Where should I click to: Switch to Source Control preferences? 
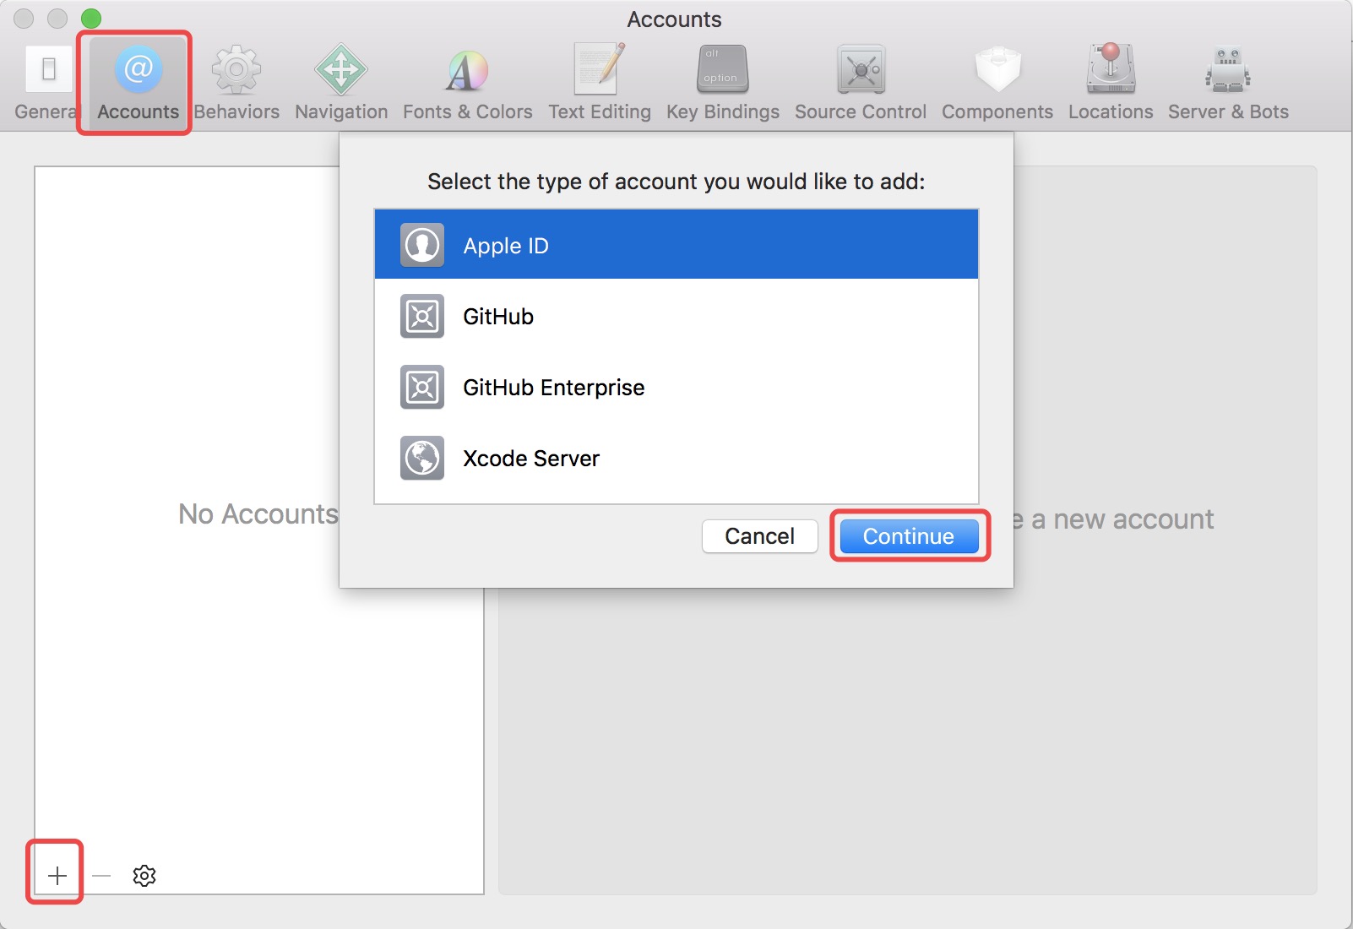(x=861, y=83)
